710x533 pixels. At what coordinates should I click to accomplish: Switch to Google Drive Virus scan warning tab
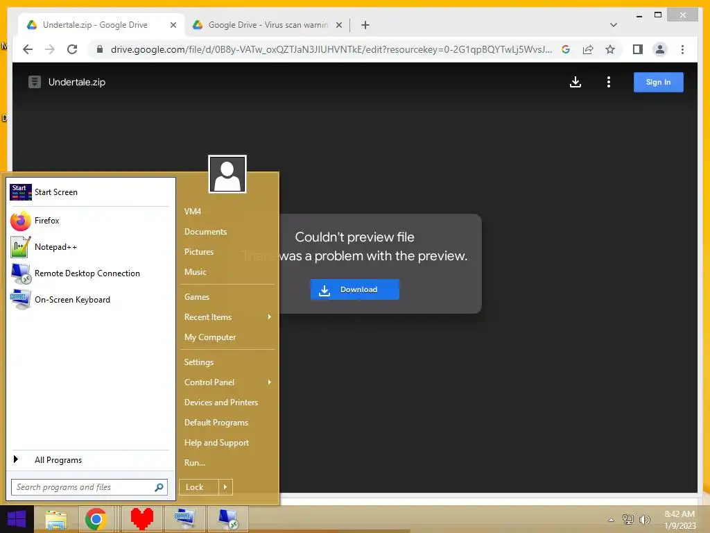(267, 25)
